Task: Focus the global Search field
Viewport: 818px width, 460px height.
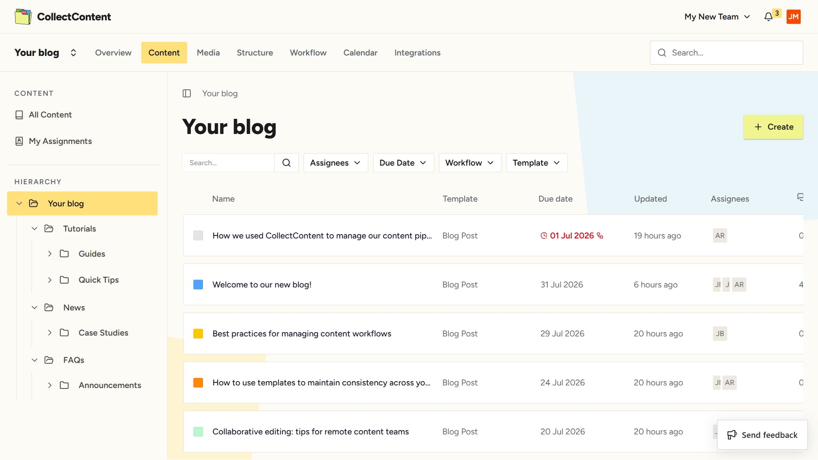Action: tap(726, 52)
